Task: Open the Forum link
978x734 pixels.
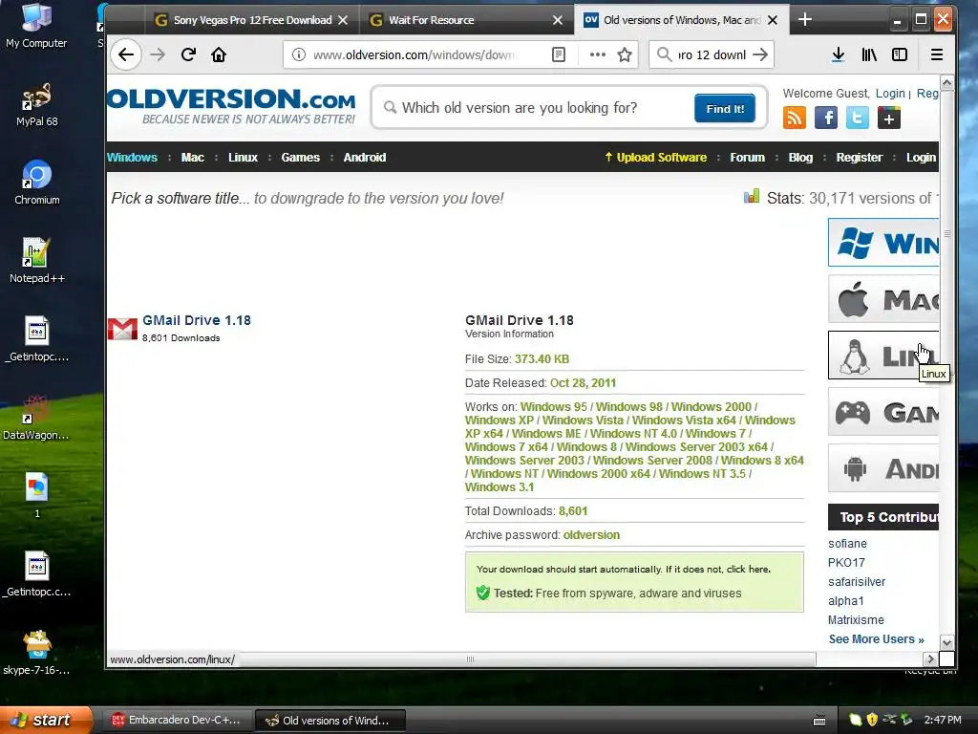Action: pyautogui.click(x=747, y=158)
